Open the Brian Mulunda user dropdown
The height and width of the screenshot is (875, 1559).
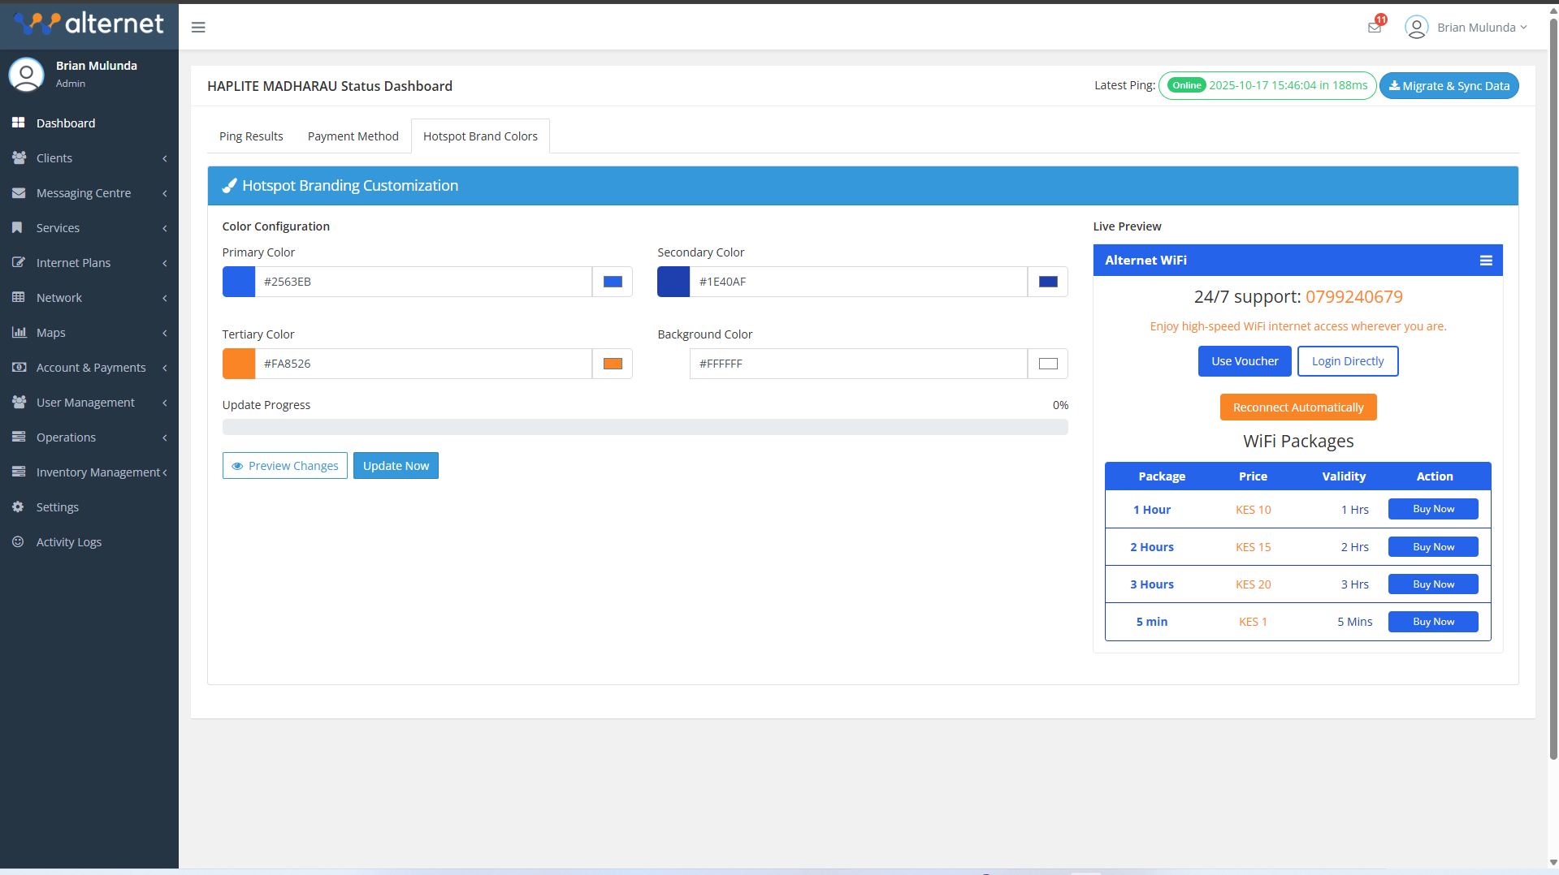click(x=1466, y=28)
